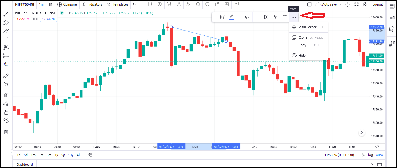The width and height of the screenshot is (397, 168).
Task: Toggle stay in drawing mode
Action: click(x=6, y=103)
